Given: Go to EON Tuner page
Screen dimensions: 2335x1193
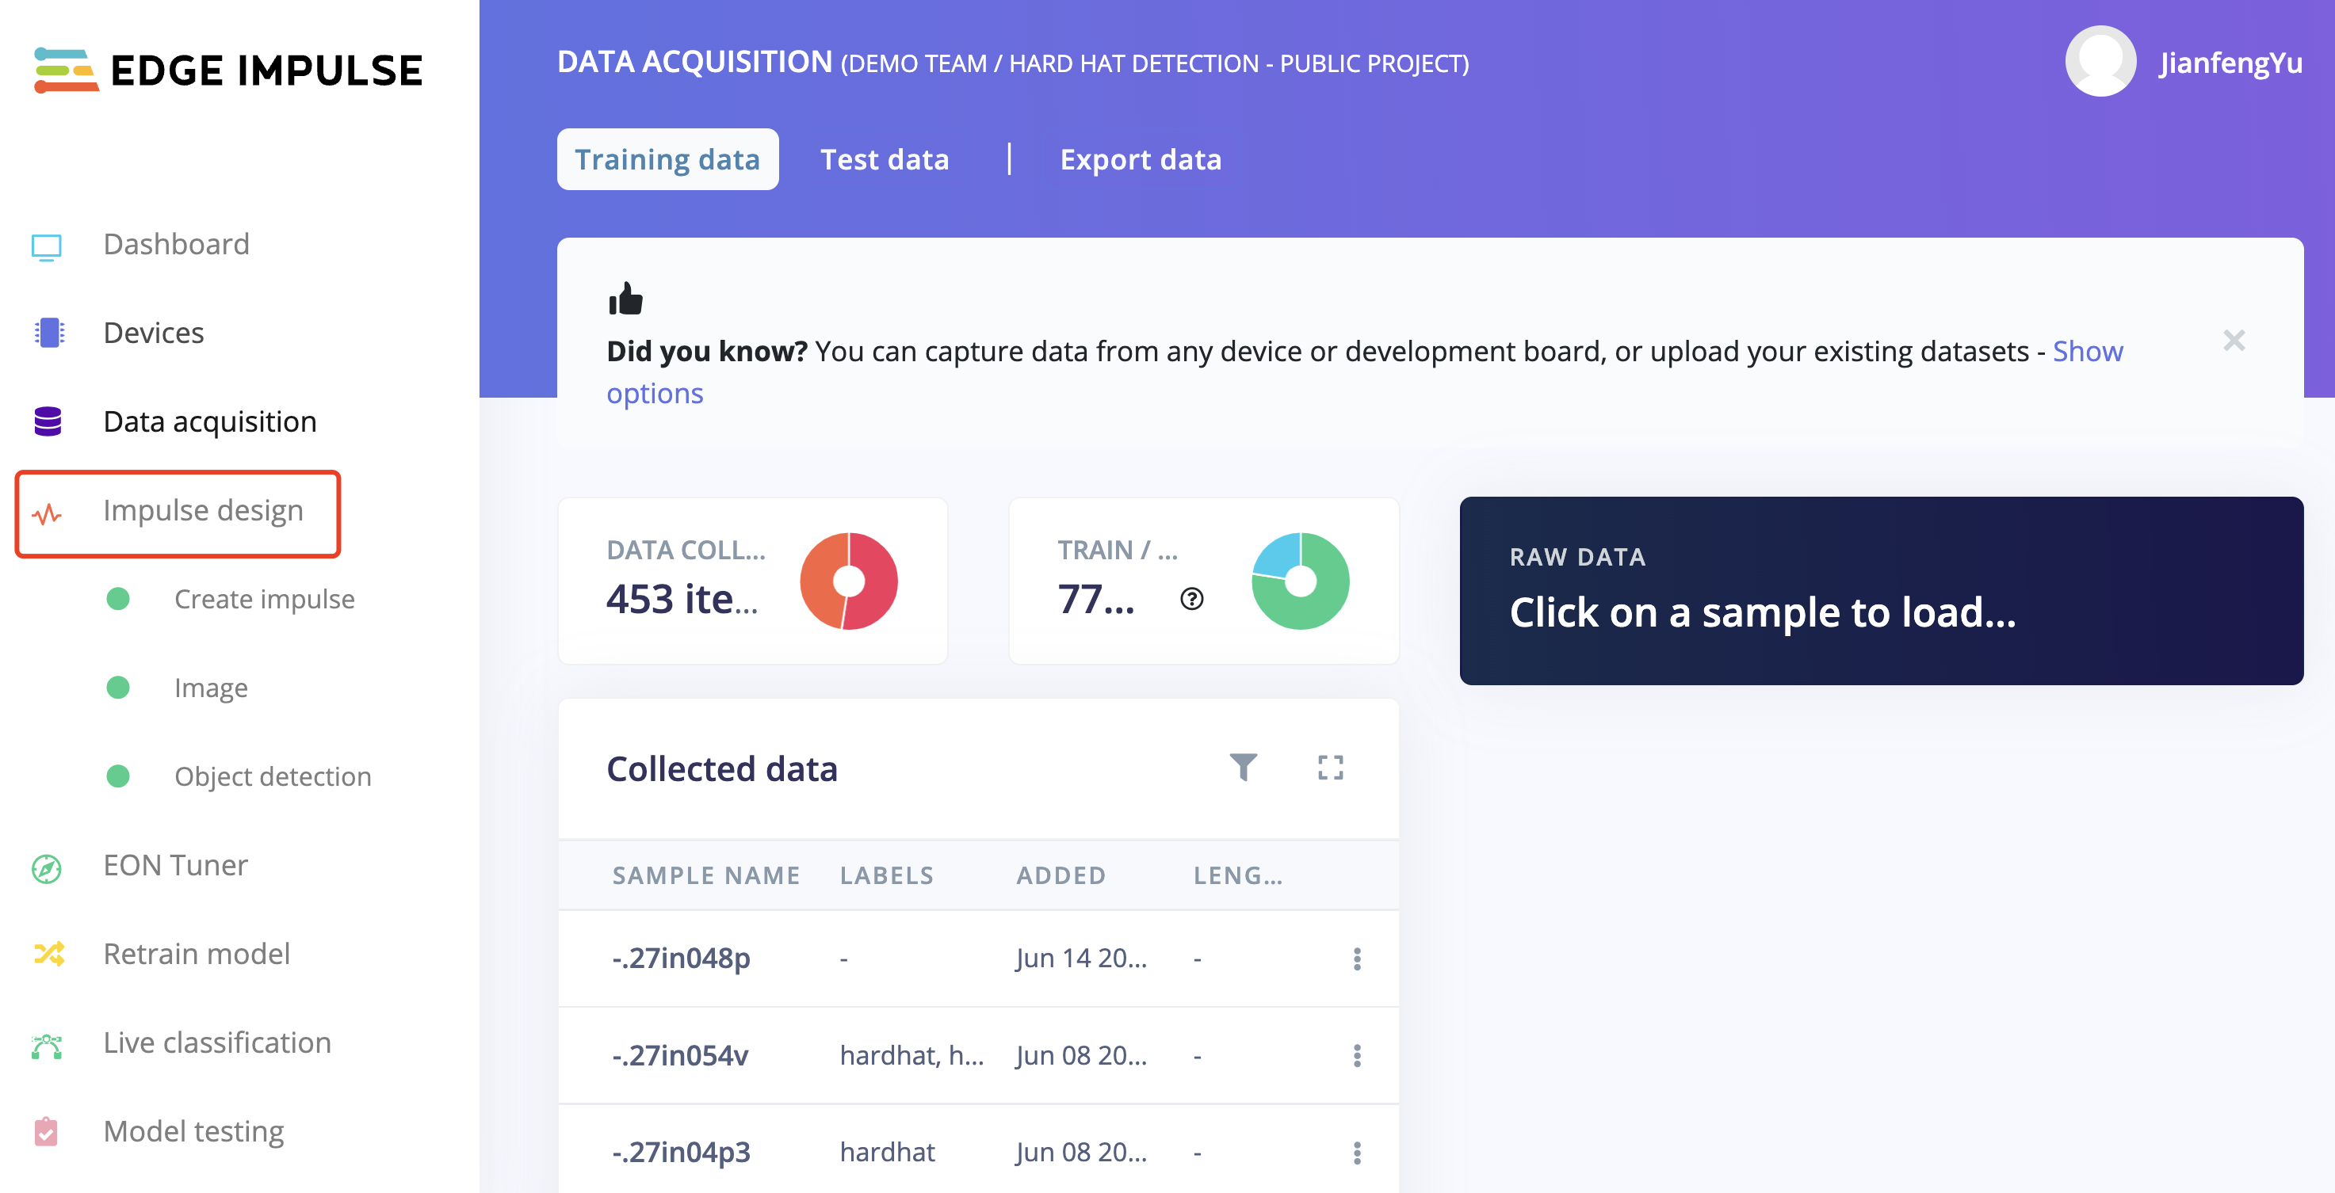Looking at the screenshot, I should click(x=175, y=865).
